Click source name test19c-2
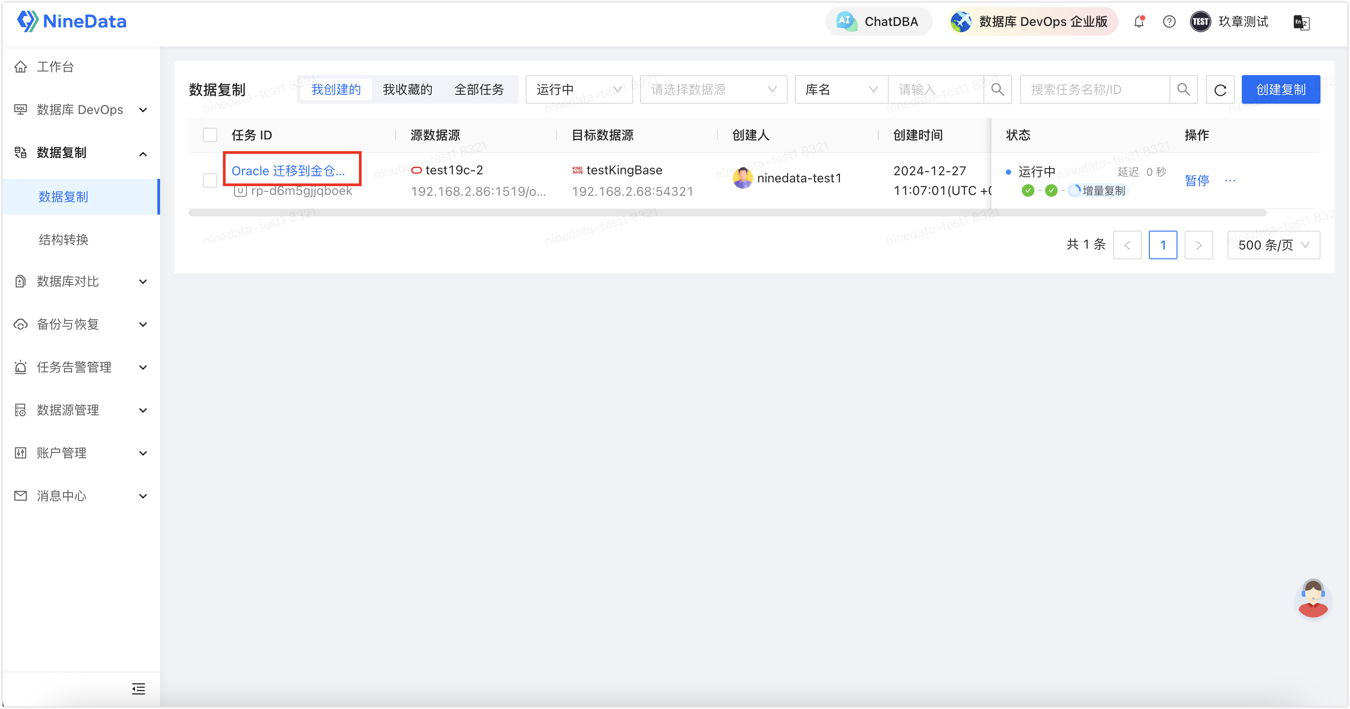This screenshot has width=1350, height=709. tap(454, 170)
